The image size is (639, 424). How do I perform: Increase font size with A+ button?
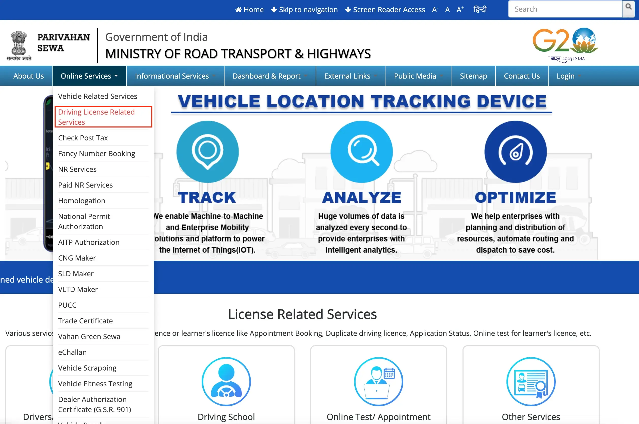[460, 9]
